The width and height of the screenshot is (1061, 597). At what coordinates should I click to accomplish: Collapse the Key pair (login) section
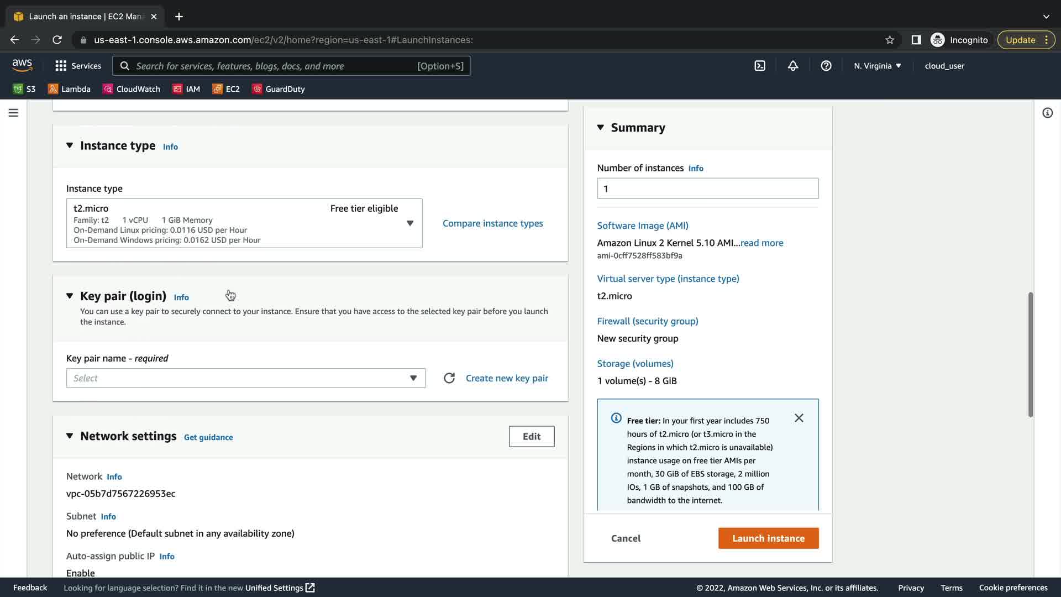pyautogui.click(x=70, y=296)
